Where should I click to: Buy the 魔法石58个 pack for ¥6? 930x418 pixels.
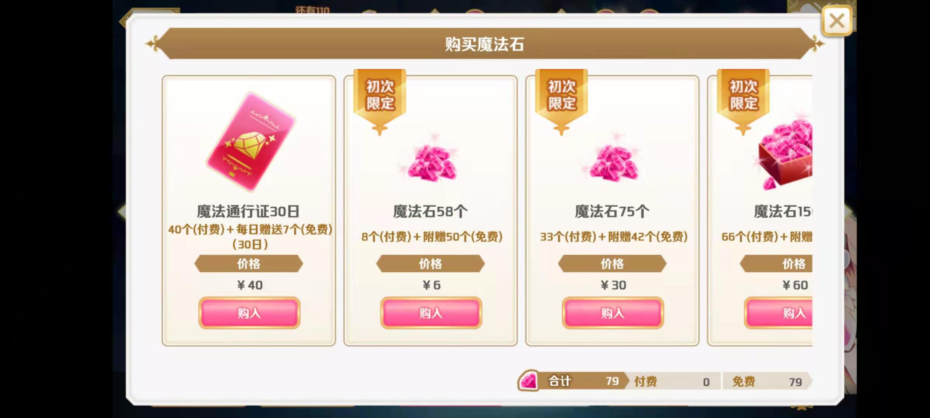point(431,313)
